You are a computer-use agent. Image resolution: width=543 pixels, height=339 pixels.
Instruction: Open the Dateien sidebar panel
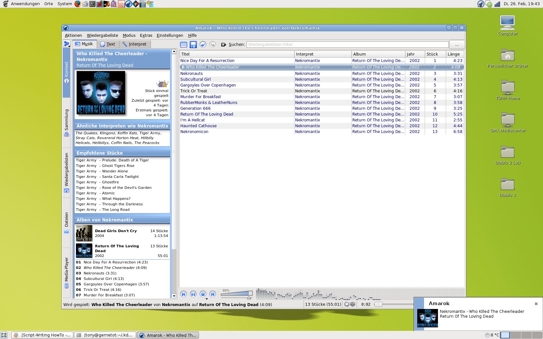coord(67,223)
